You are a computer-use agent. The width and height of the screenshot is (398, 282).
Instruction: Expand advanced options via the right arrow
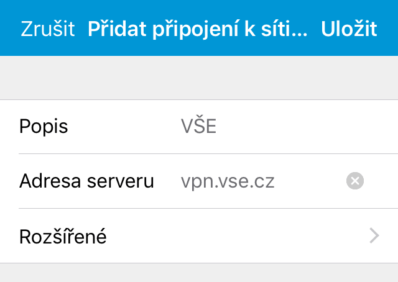pos(374,236)
